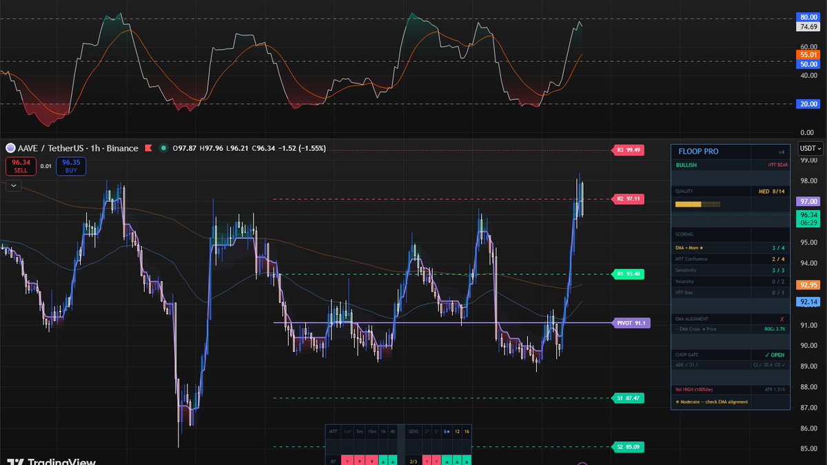The width and height of the screenshot is (827, 465).
Task: Expand the indicator legend chevron below SELL
Action: tap(13, 185)
